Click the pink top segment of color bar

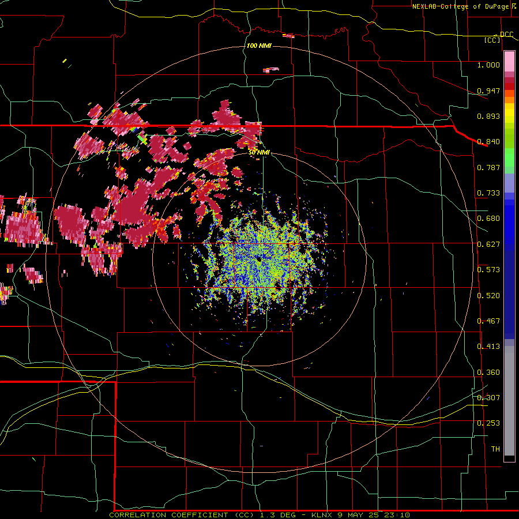pyautogui.click(x=509, y=61)
